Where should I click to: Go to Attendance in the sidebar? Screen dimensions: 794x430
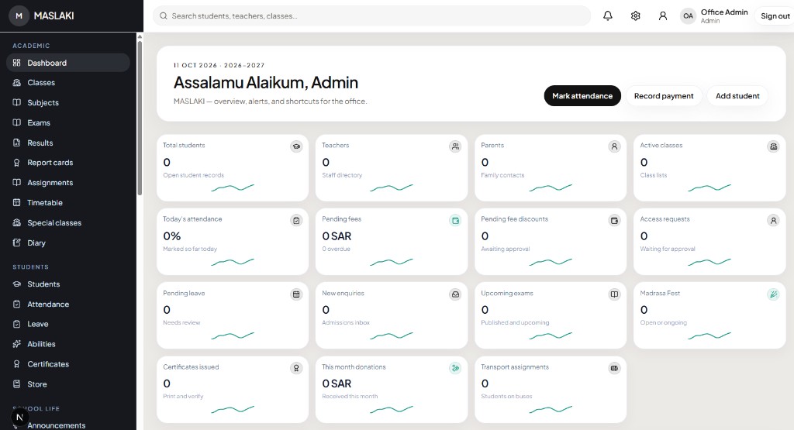[68, 304]
